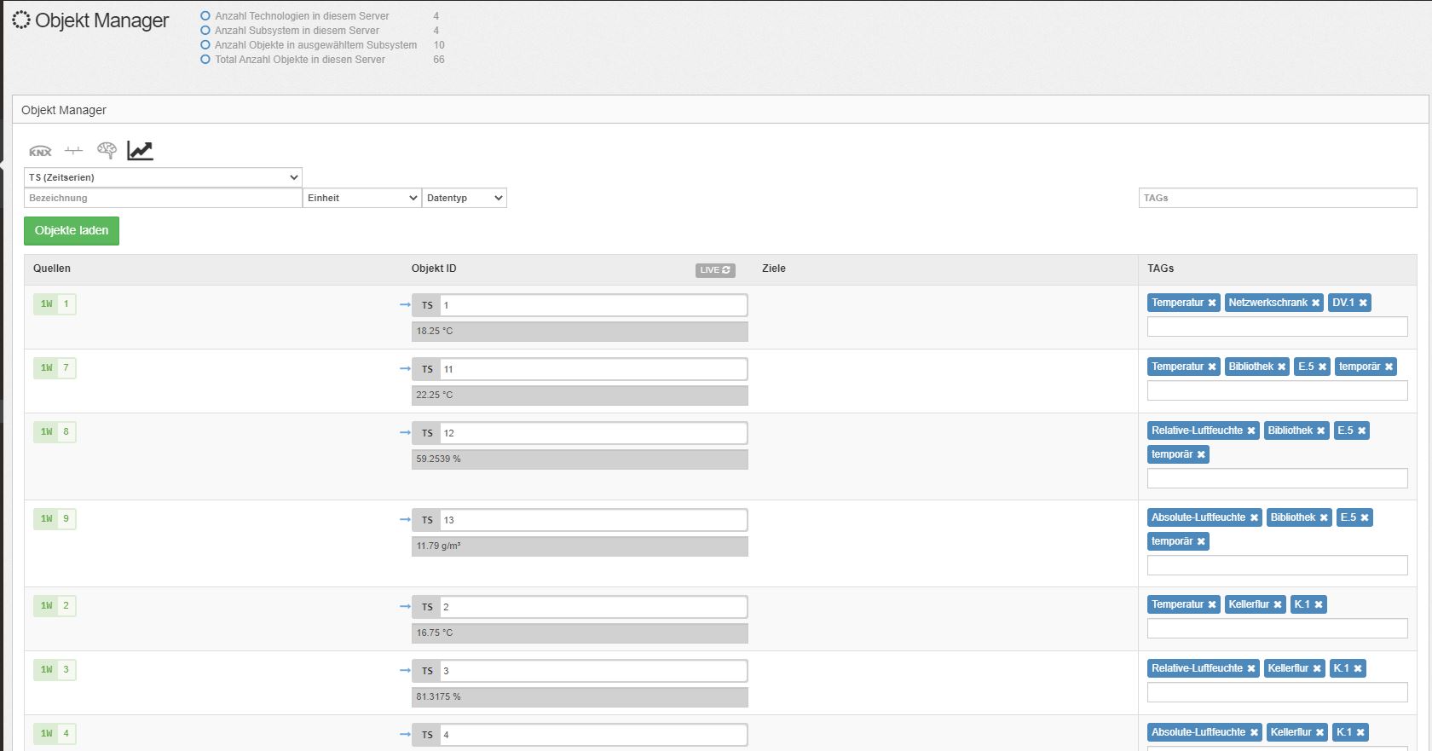The height and width of the screenshot is (751, 1432).
Task: Click the tag input box in the TS 1 row
Action: [x=1277, y=326]
